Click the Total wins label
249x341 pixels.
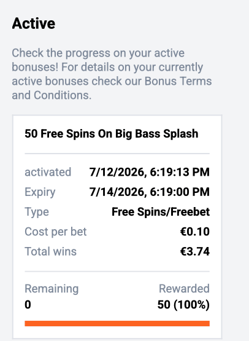click(50, 251)
